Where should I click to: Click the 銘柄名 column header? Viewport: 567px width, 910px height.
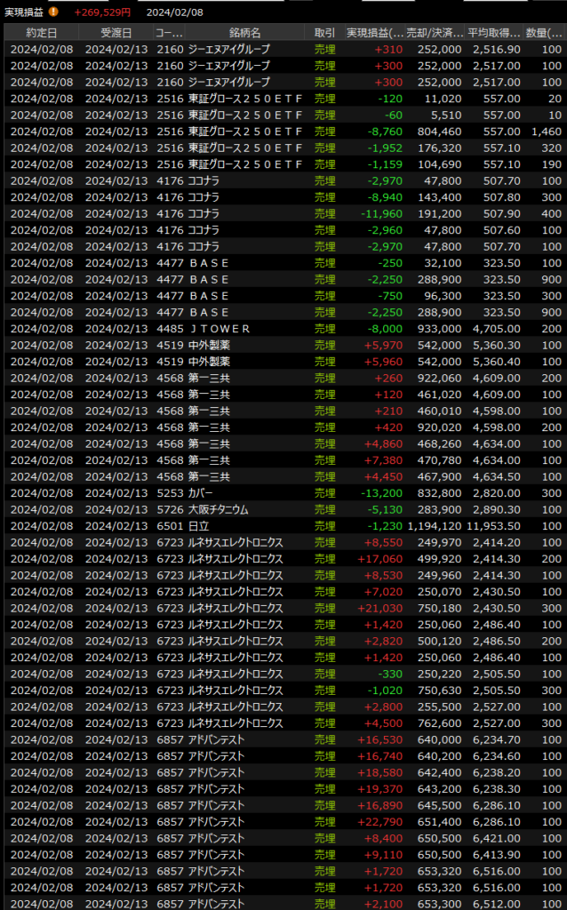coord(244,33)
